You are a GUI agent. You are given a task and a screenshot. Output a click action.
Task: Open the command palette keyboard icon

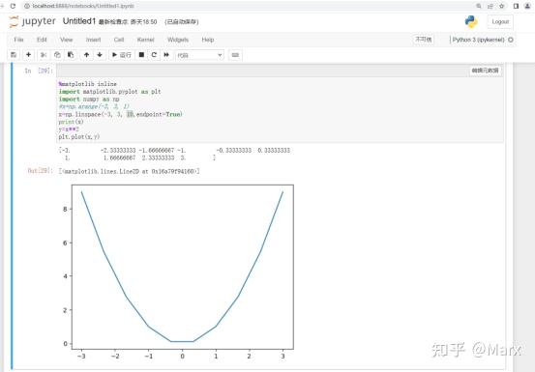[x=235, y=55]
